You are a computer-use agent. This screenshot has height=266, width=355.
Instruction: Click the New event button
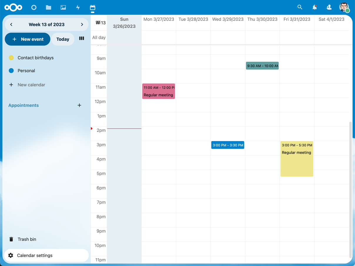click(28, 39)
